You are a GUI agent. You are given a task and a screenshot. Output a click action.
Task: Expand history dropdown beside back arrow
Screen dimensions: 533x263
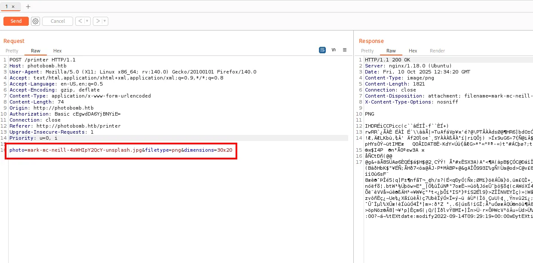pyautogui.click(x=87, y=21)
